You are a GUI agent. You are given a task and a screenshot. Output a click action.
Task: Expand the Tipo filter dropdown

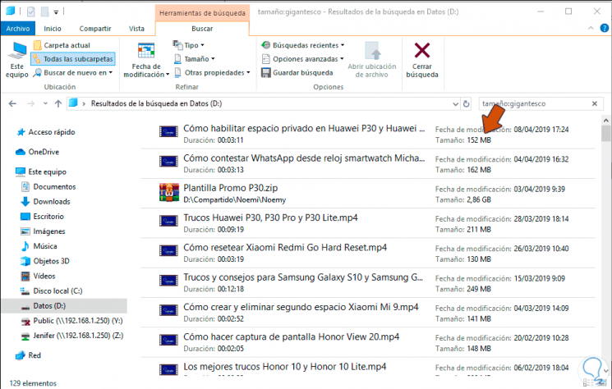(189, 45)
